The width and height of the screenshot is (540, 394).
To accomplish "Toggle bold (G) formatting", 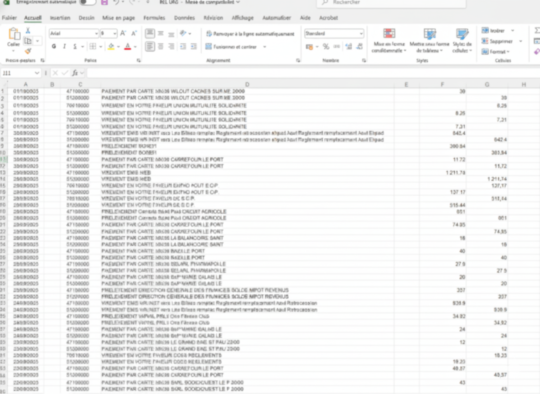I will (54, 47).
